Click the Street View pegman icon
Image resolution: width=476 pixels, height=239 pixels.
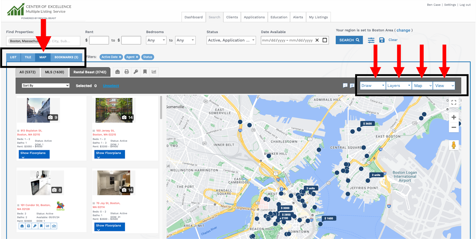[454, 145]
